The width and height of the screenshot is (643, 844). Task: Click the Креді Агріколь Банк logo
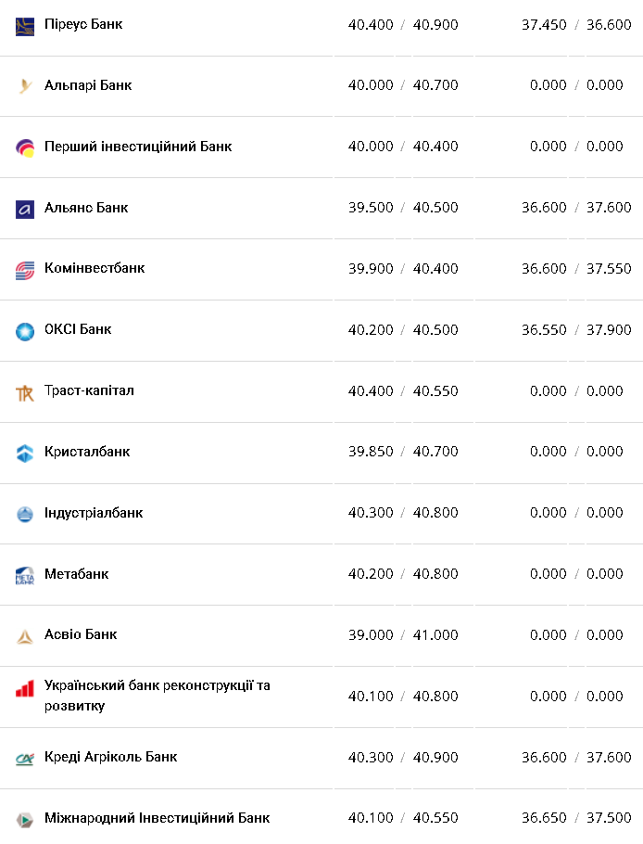(25, 759)
